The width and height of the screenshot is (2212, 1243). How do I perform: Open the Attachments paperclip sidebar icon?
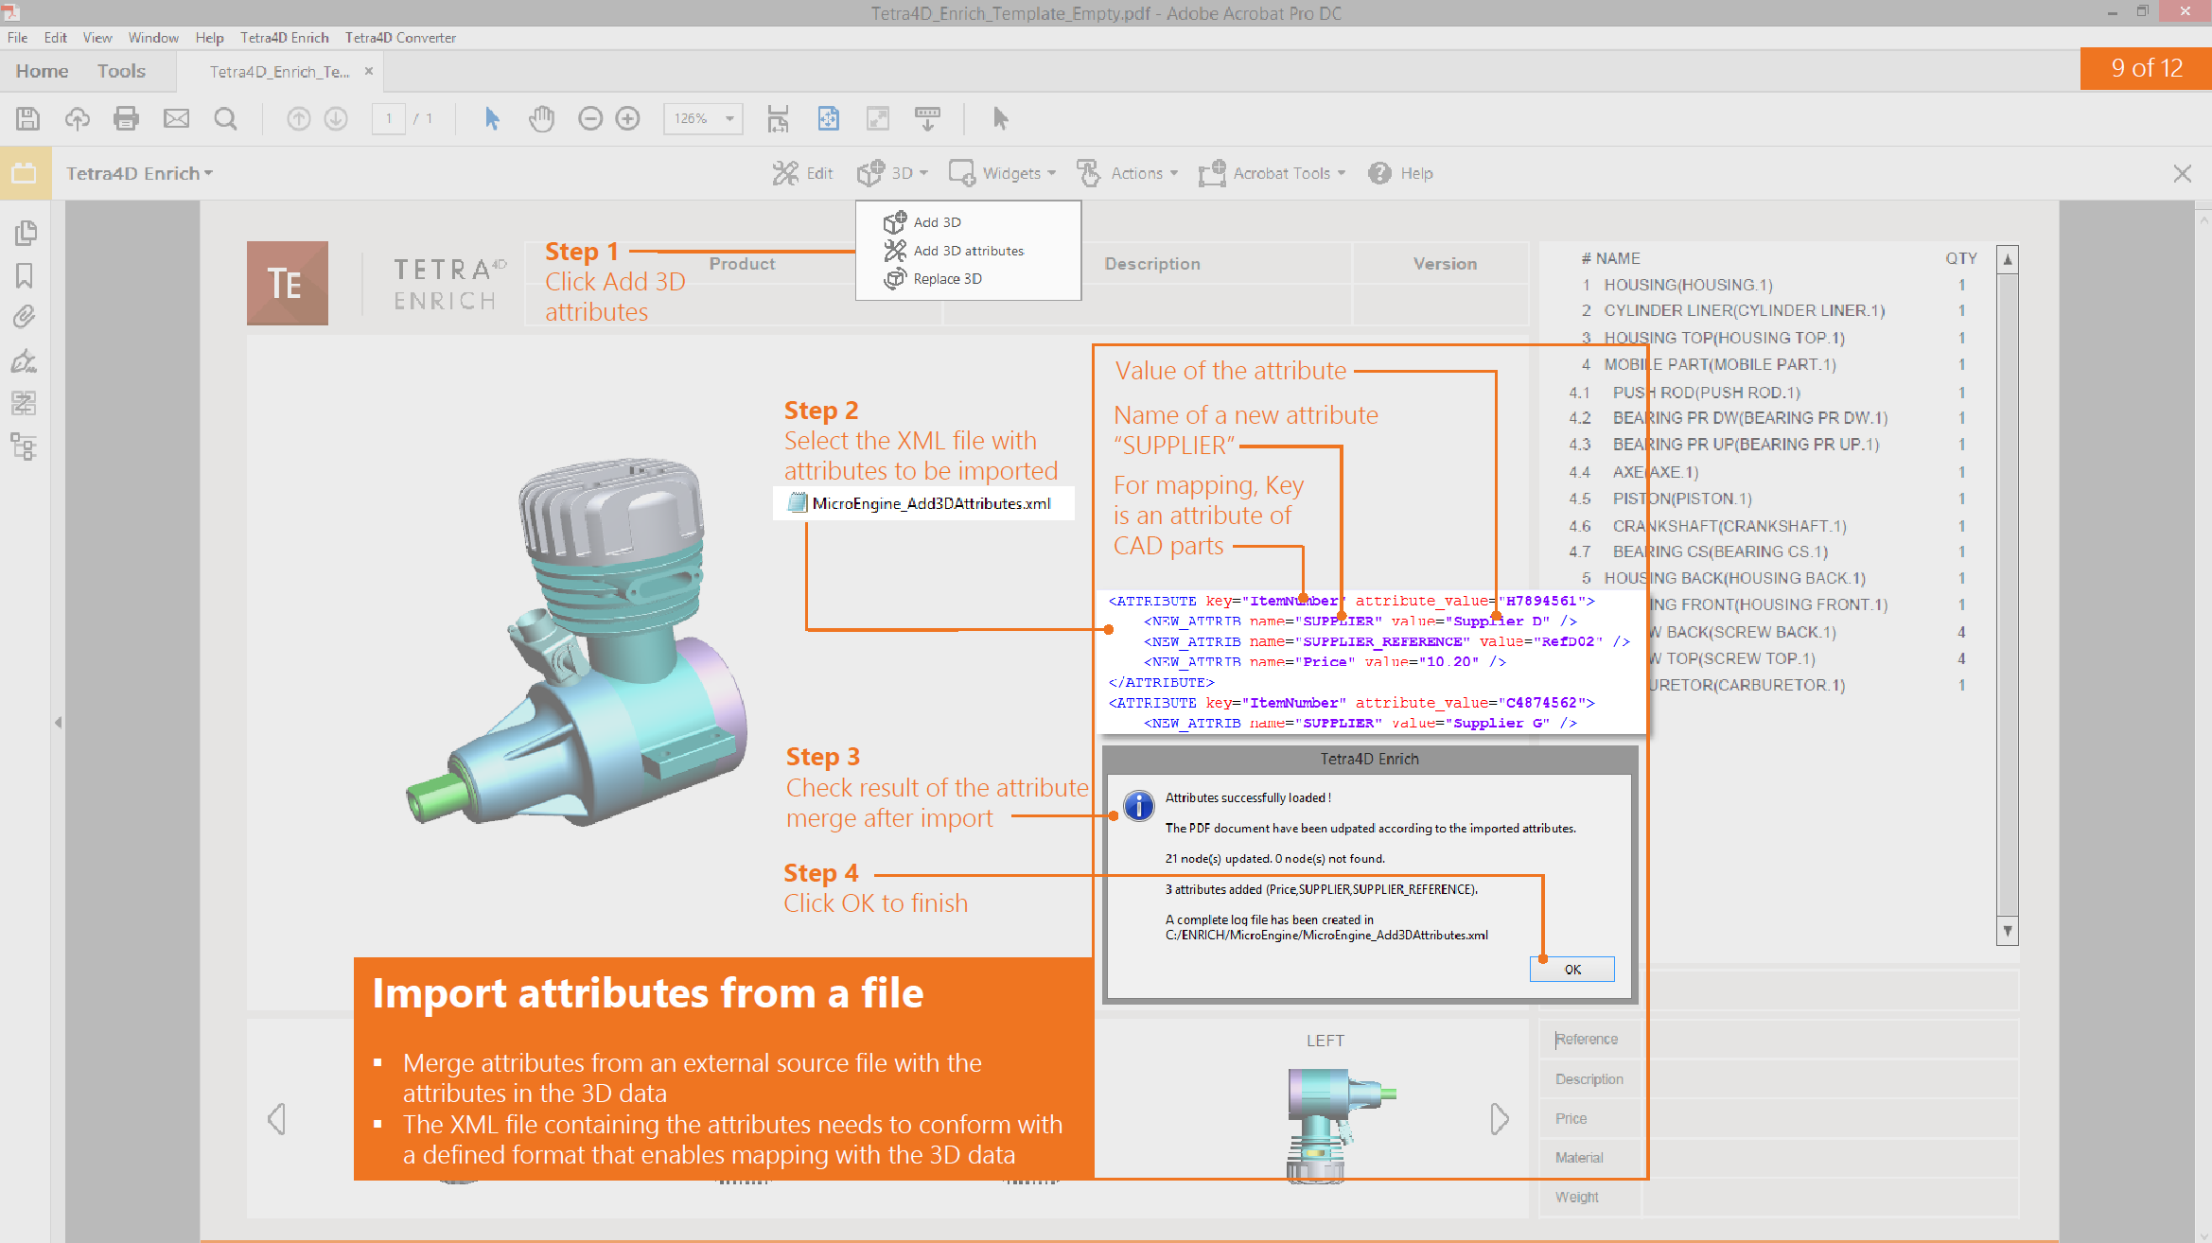click(x=25, y=317)
